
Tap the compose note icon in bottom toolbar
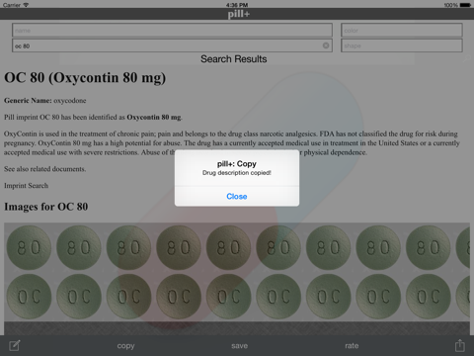click(15, 345)
